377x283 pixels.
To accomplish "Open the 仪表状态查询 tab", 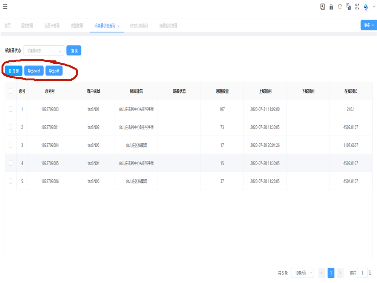I will [139, 26].
